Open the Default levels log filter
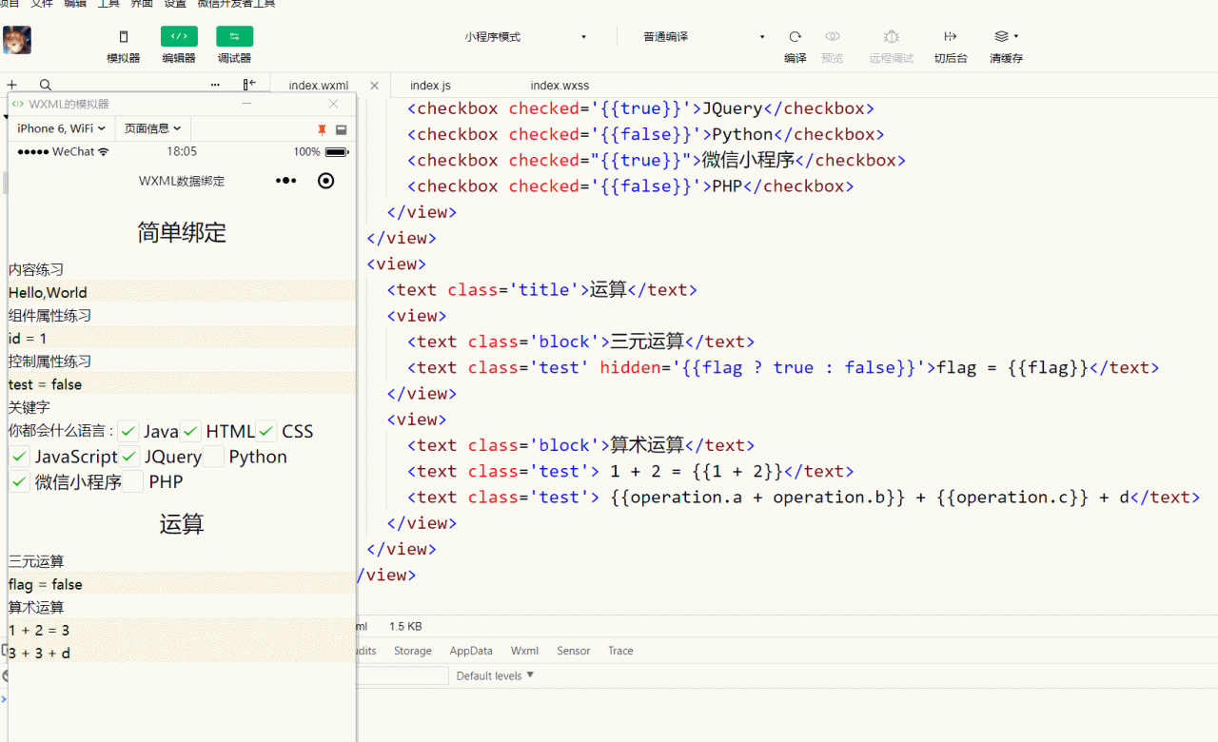The width and height of the screenshot is (1218, 742). 495,675
